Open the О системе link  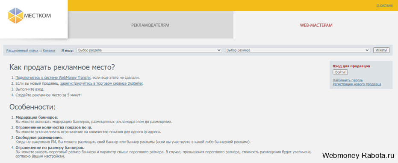384,5
